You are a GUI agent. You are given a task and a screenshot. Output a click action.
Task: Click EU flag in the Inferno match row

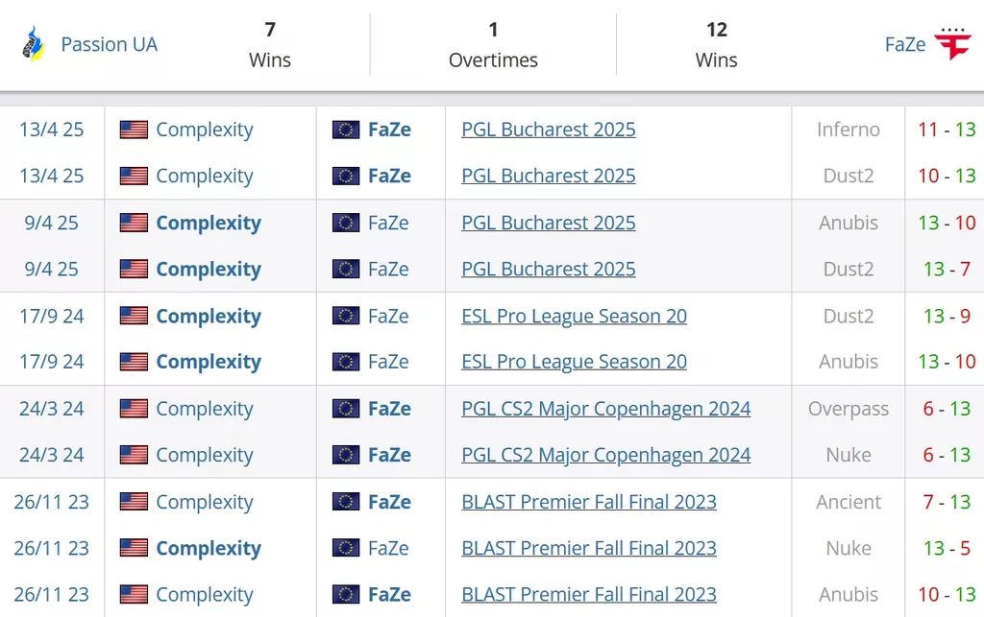(x=346, y=130)
